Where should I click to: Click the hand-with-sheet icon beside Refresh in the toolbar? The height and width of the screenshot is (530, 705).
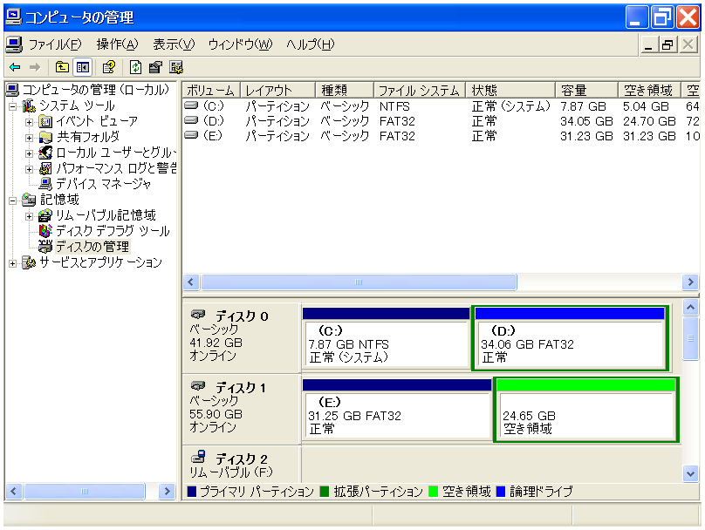(x=155, y=67)
